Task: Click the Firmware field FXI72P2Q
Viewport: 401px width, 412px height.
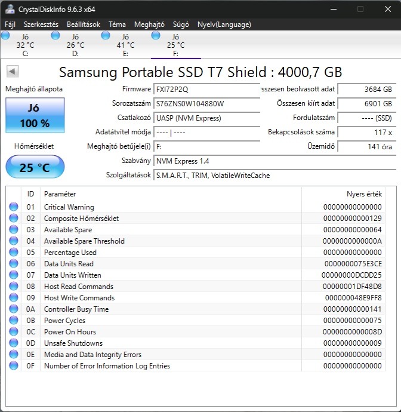Action: (x=206, y=90)
